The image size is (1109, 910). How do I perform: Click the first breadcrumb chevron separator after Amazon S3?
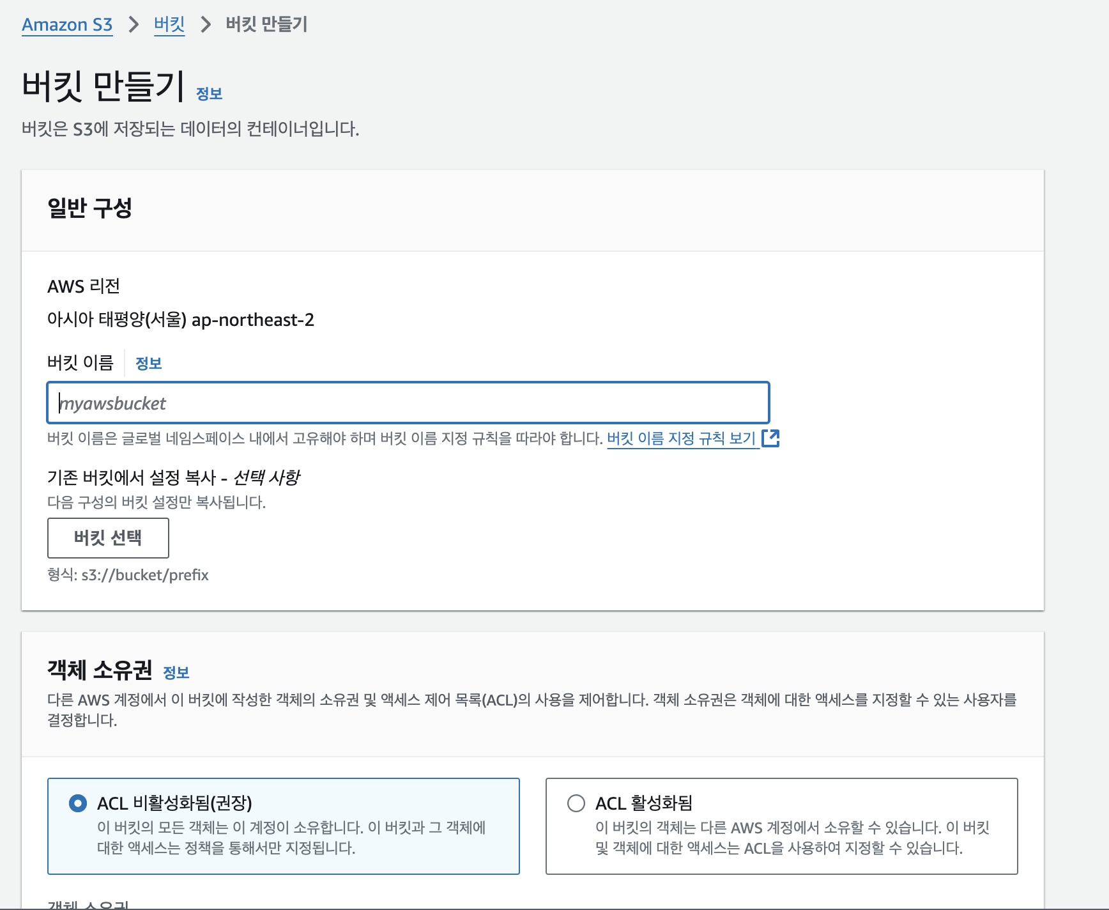click(134, 25)
